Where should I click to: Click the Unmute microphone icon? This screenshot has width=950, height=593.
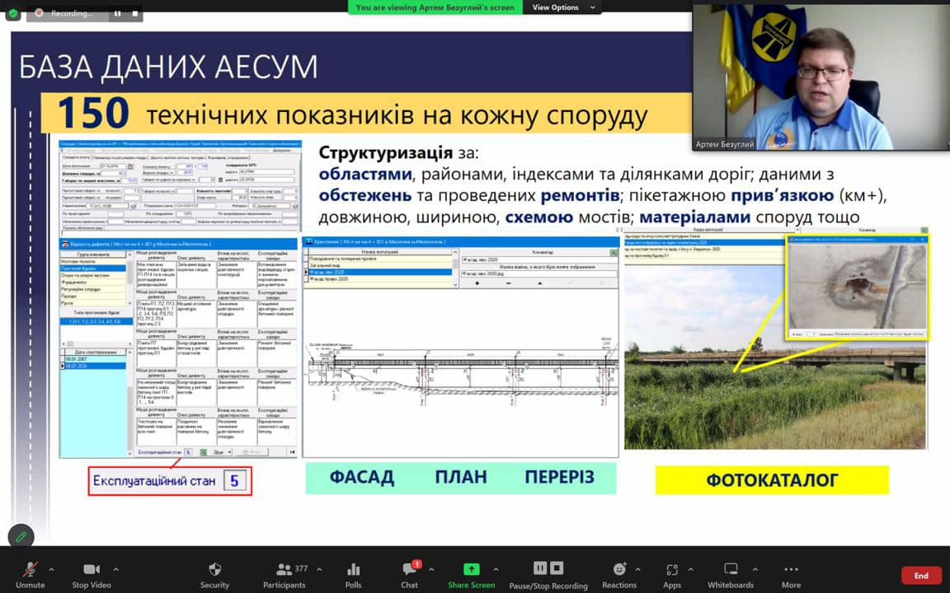coord(30,569)
